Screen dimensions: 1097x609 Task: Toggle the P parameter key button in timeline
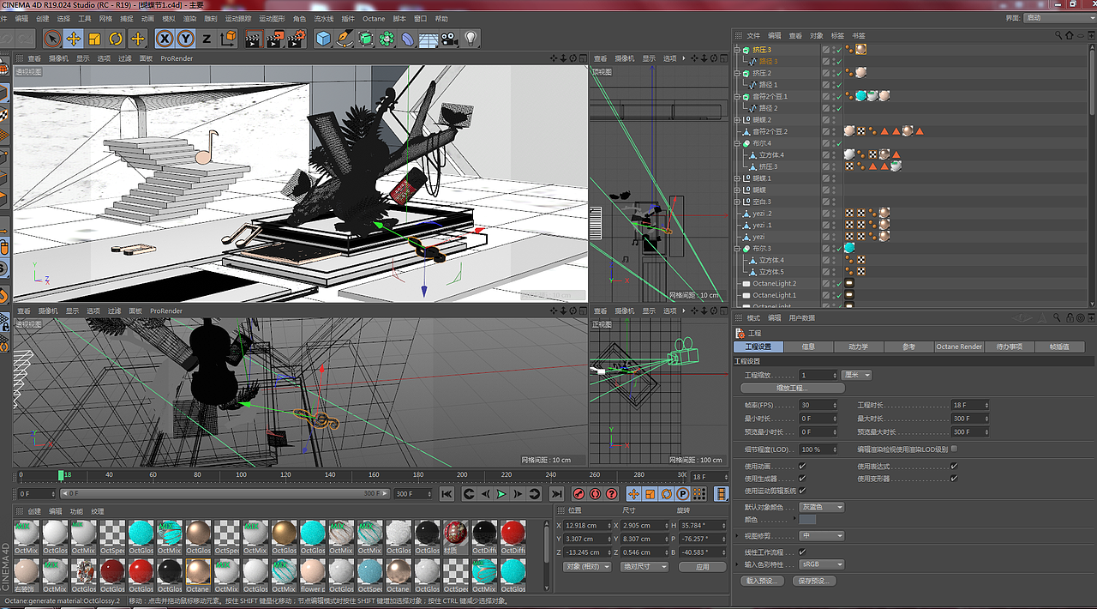tap(683, 494)
